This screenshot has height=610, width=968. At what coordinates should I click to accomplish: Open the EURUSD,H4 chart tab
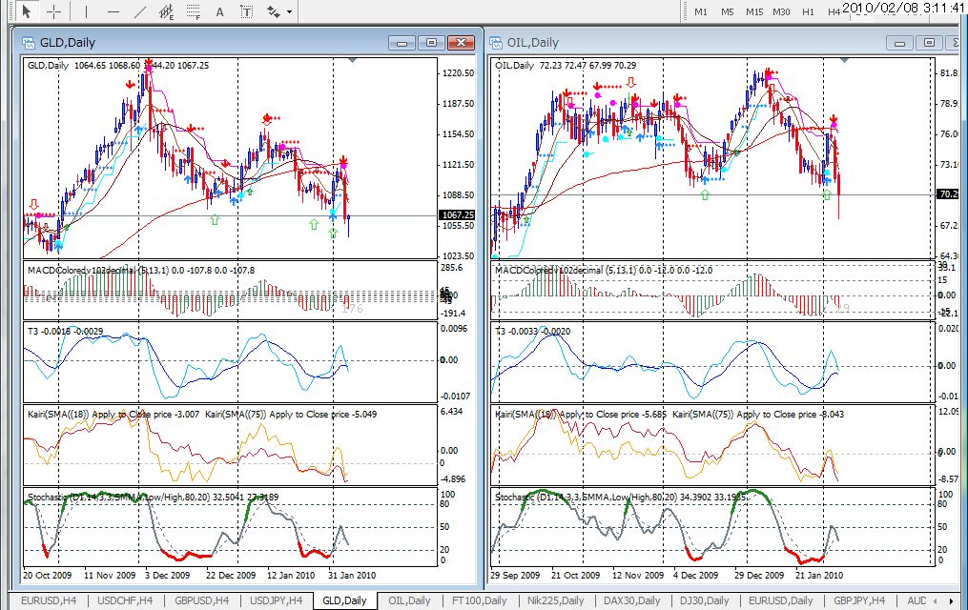(49, 600)
